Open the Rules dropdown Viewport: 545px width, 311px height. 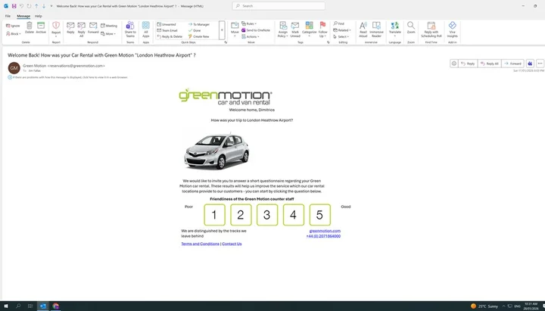(x=249, y=23)
